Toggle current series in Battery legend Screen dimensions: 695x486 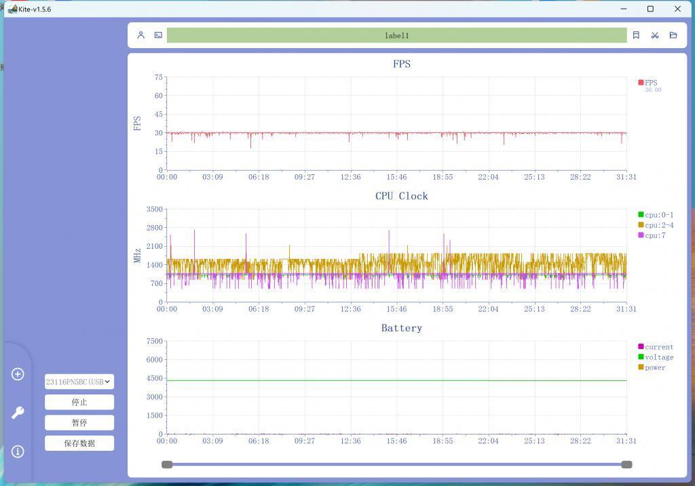point(656,346)
